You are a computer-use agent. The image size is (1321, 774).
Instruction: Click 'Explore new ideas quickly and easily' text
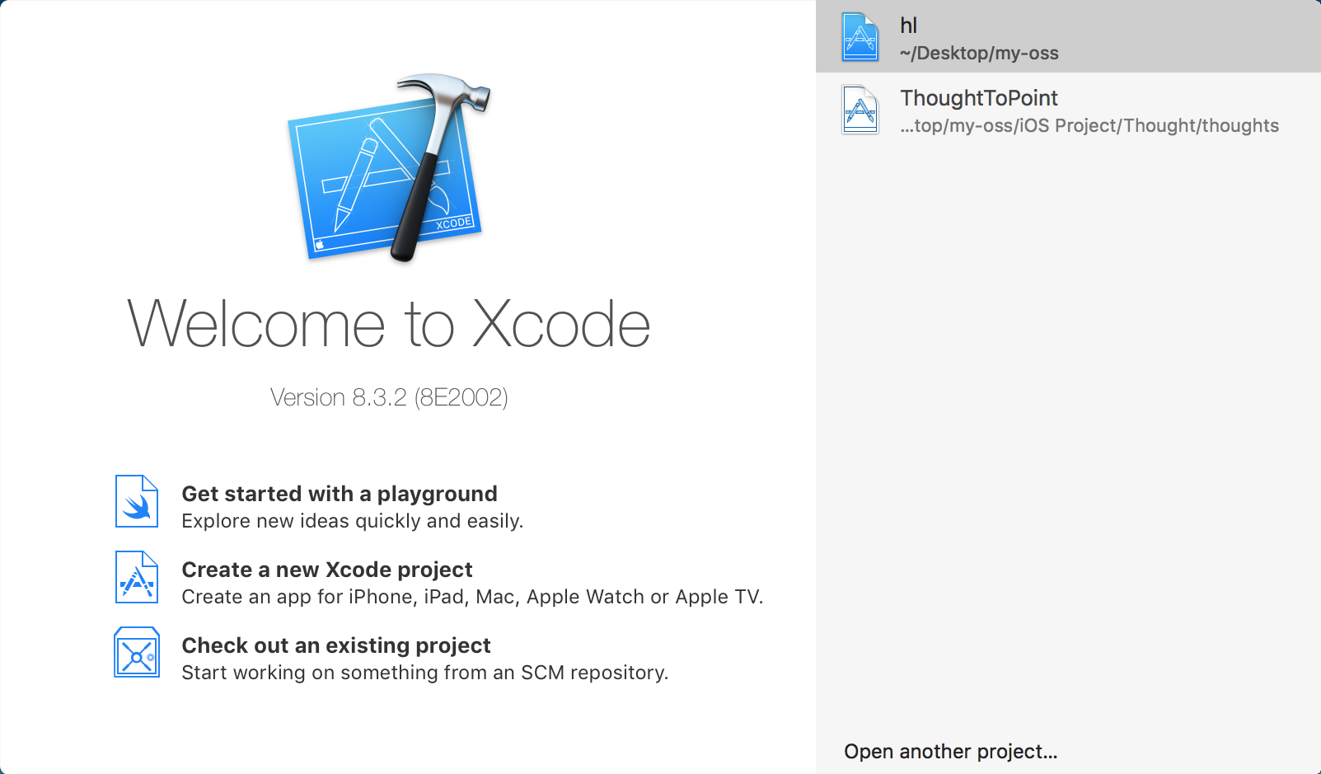tap(353, 521)
